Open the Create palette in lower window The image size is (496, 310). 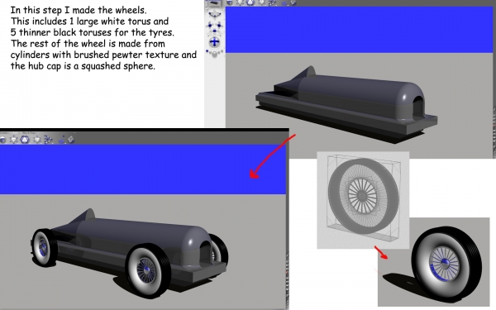(x=4, y=133)
